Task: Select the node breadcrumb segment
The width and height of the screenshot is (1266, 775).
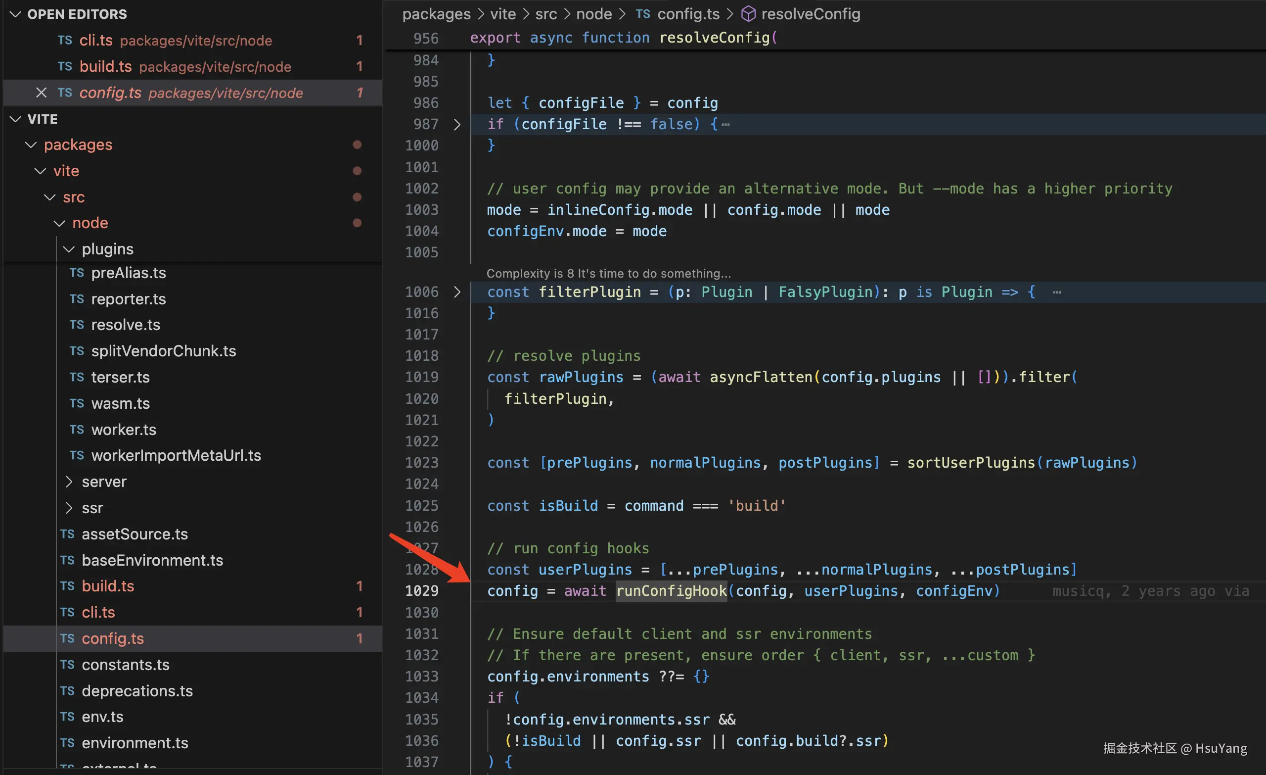Action: pos(593,14)
